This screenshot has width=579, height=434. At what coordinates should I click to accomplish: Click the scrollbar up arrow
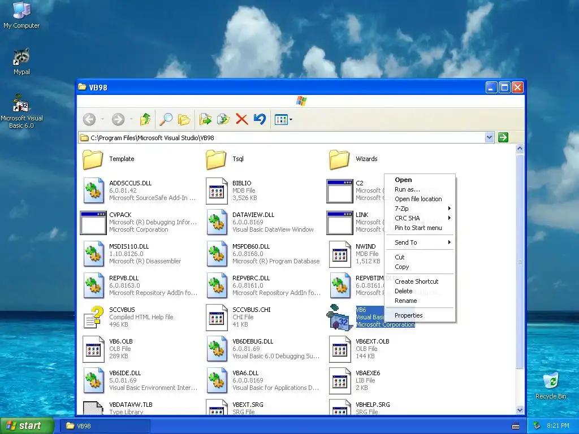click(520, 149)
